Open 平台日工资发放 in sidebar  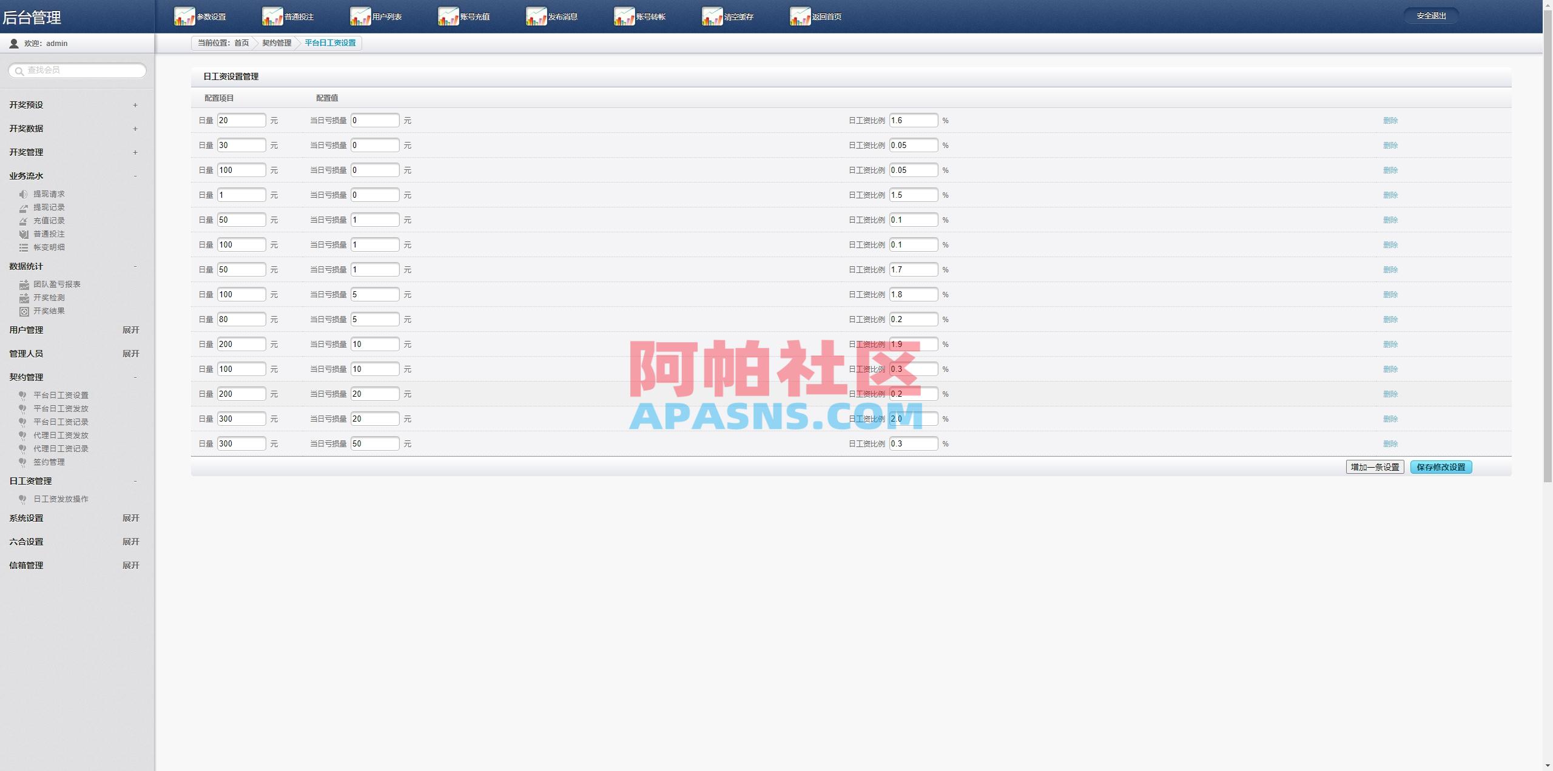coord(61,408)
